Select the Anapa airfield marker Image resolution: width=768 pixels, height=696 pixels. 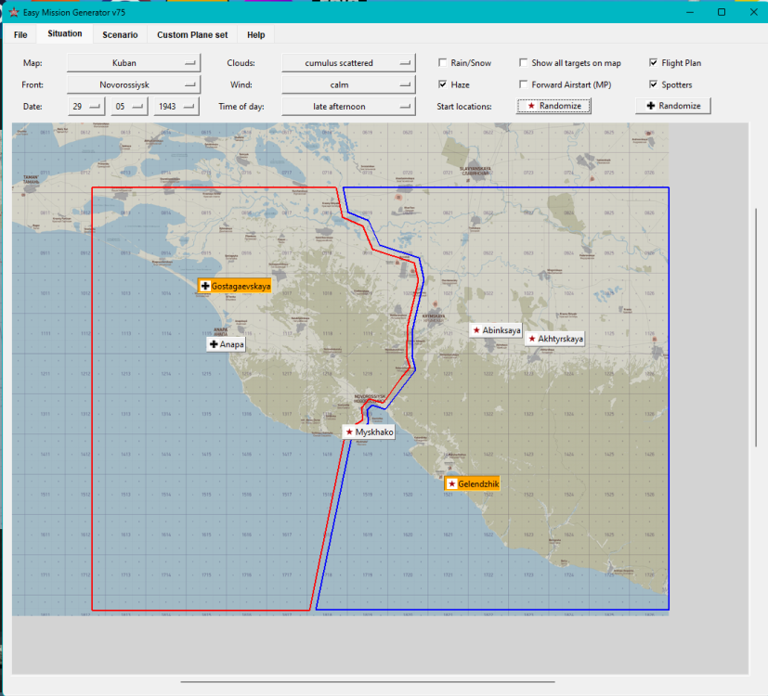226,344
